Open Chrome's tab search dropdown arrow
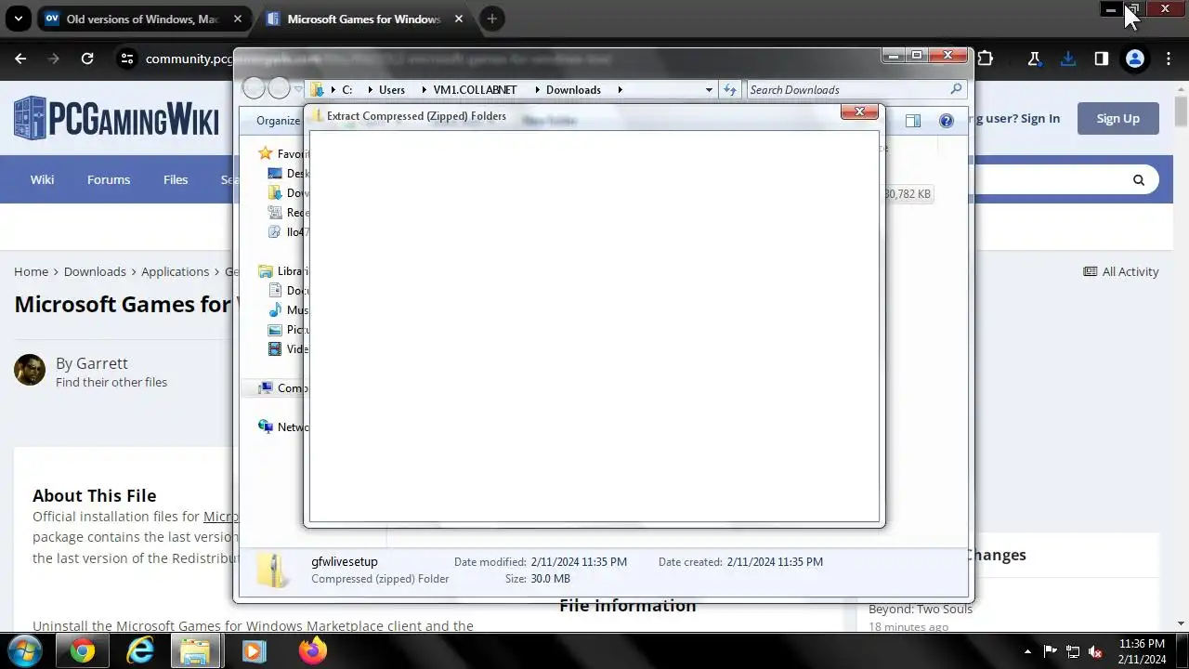Image resolution: width=1189 pixels, height=669 pixels. 18,19
